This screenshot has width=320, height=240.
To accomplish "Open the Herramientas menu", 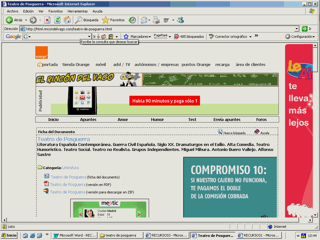I will pyautogui.click(x=77, y=11).
